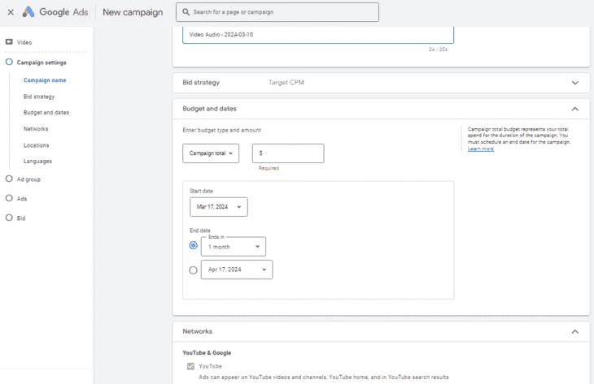Screen dimensions: 594x384
Task: Open the Learn more link
Action: click(480, 149)
